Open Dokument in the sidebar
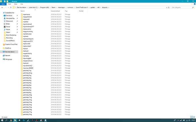 9,21
